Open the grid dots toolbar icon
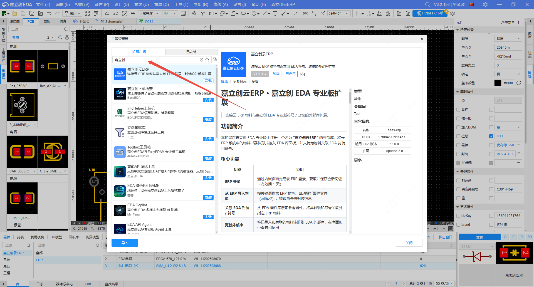 (x=183, y=13)
